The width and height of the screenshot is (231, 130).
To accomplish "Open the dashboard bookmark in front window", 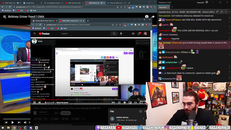I will click(37, 28).
